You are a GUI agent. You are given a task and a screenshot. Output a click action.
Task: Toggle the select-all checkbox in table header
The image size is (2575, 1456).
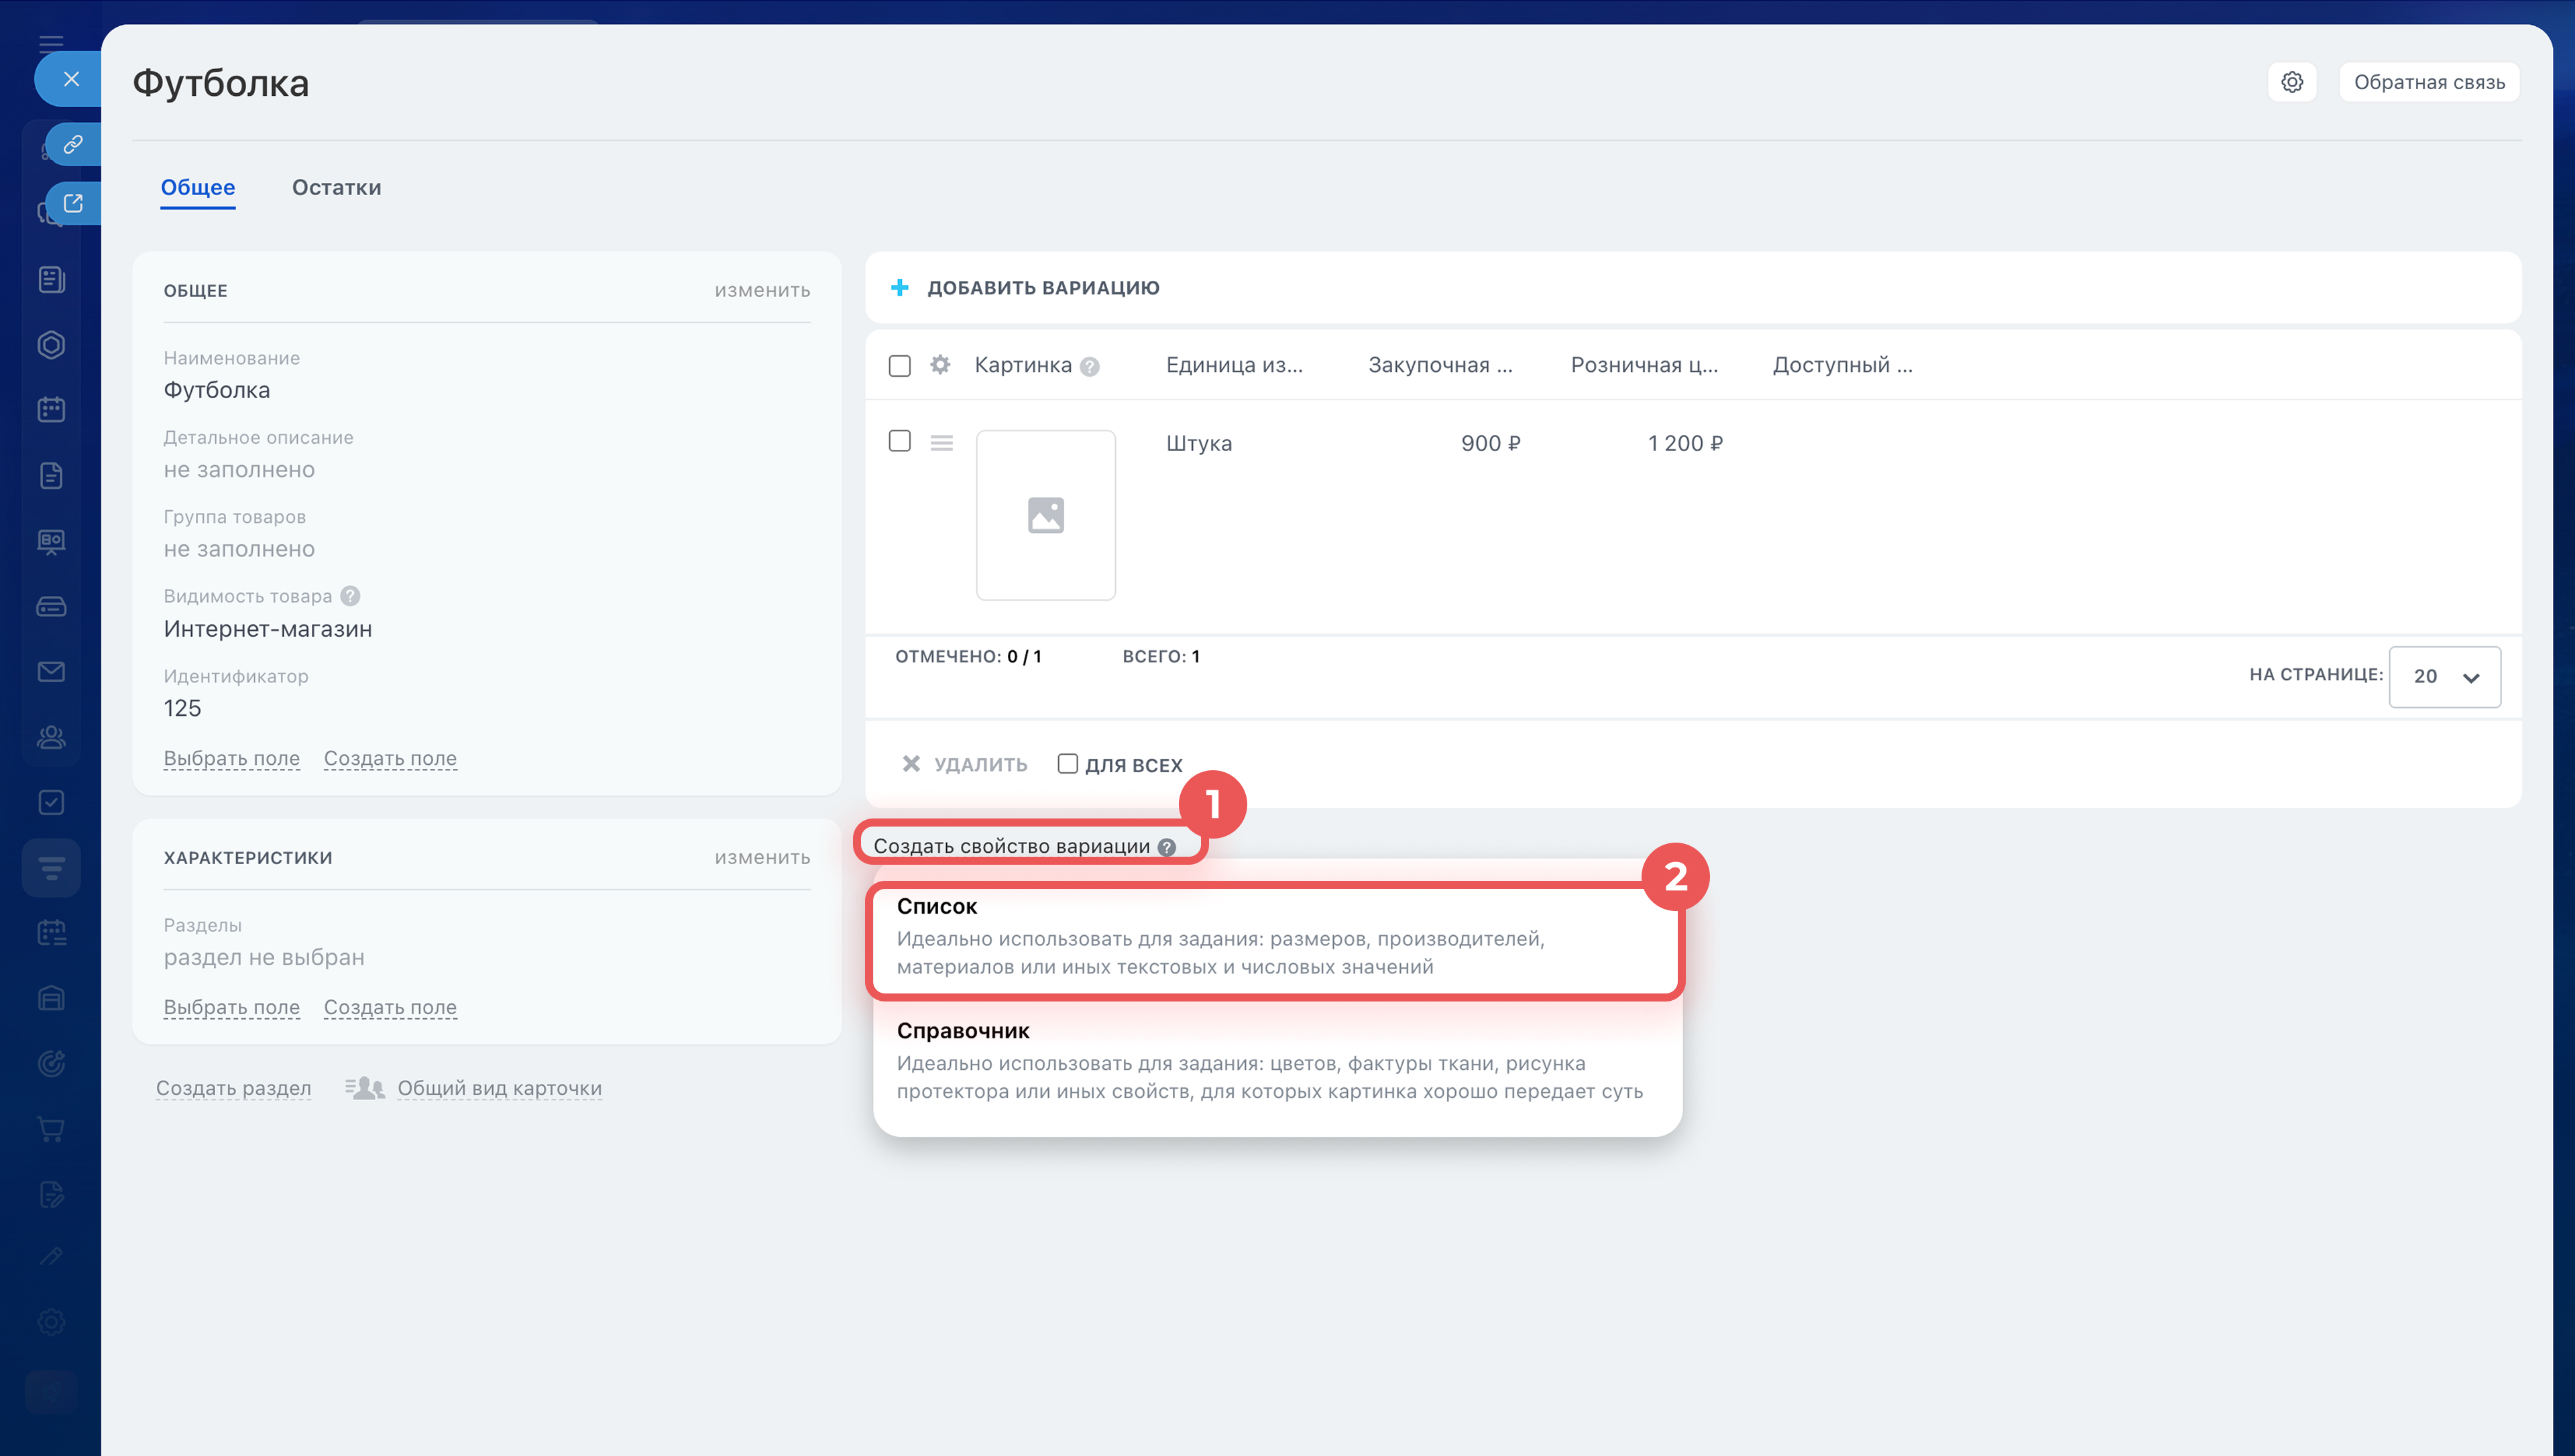click(x=899, y=366)
